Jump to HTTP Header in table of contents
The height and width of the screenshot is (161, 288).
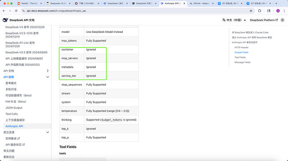[x=242, y=47]
